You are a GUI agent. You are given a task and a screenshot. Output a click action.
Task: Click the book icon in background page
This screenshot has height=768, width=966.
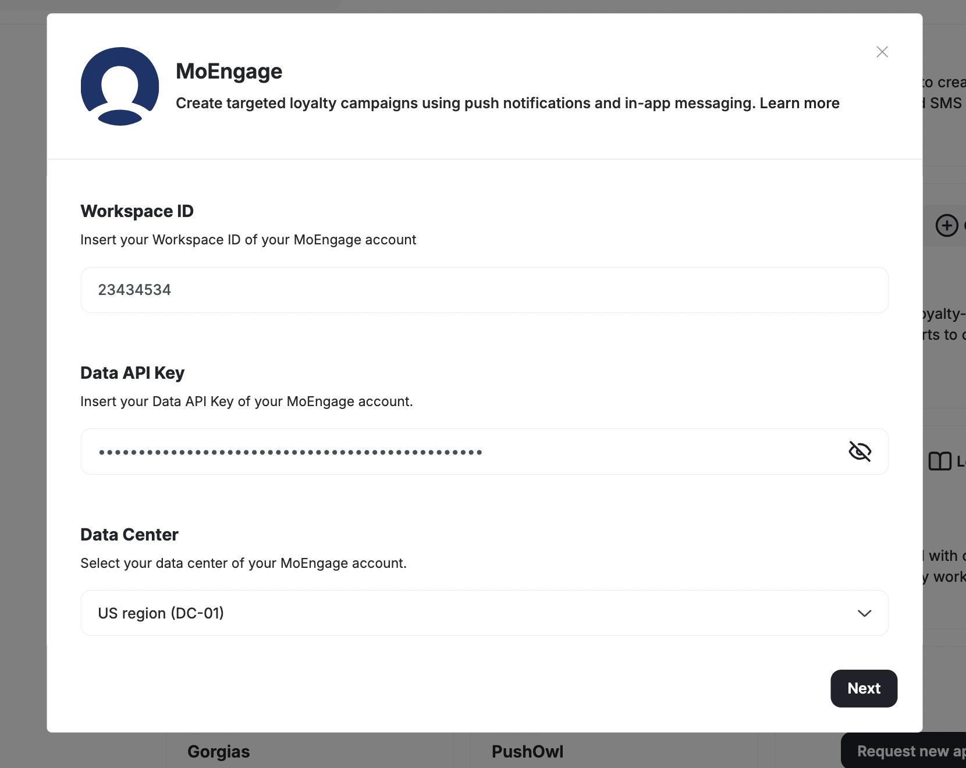(940, 461)
